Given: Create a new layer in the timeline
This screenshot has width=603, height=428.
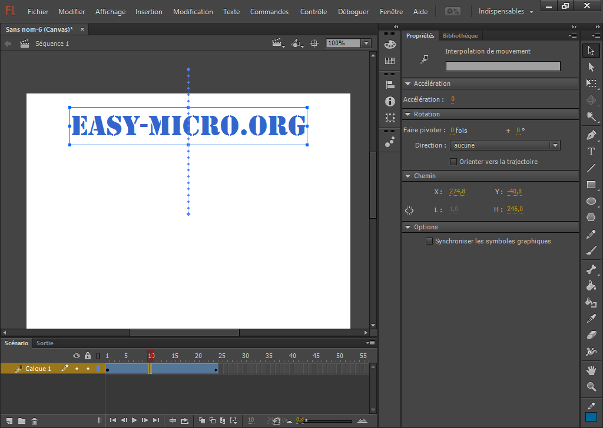Looking at the screenshot, I should pos(9,421).
